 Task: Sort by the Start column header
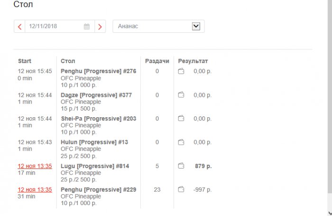pos(25,61)
